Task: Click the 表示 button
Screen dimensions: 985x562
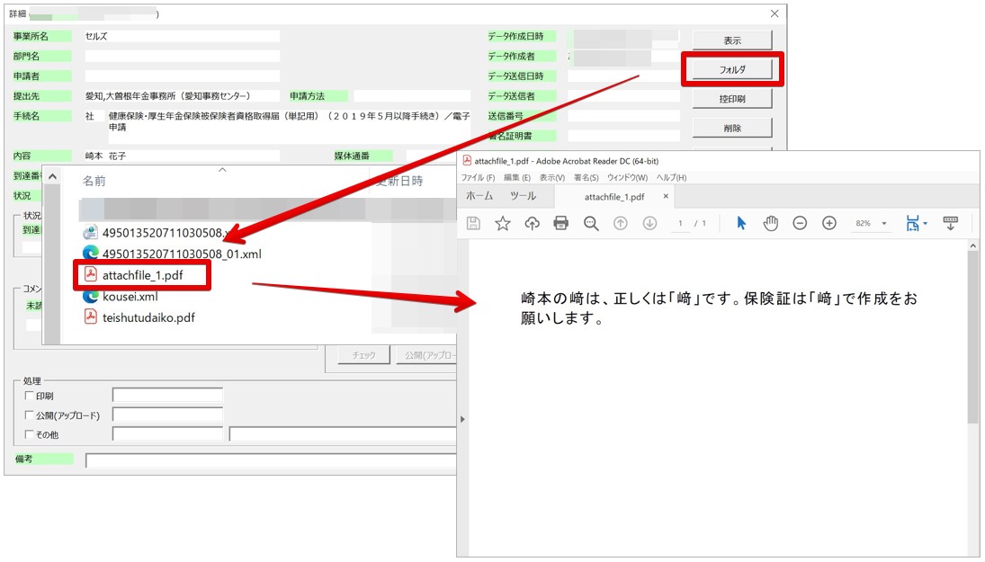Action: pos(732,40)
